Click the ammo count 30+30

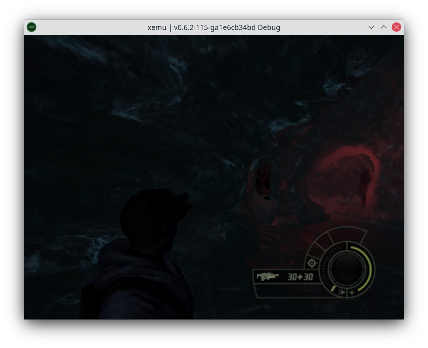click(300, 277)
